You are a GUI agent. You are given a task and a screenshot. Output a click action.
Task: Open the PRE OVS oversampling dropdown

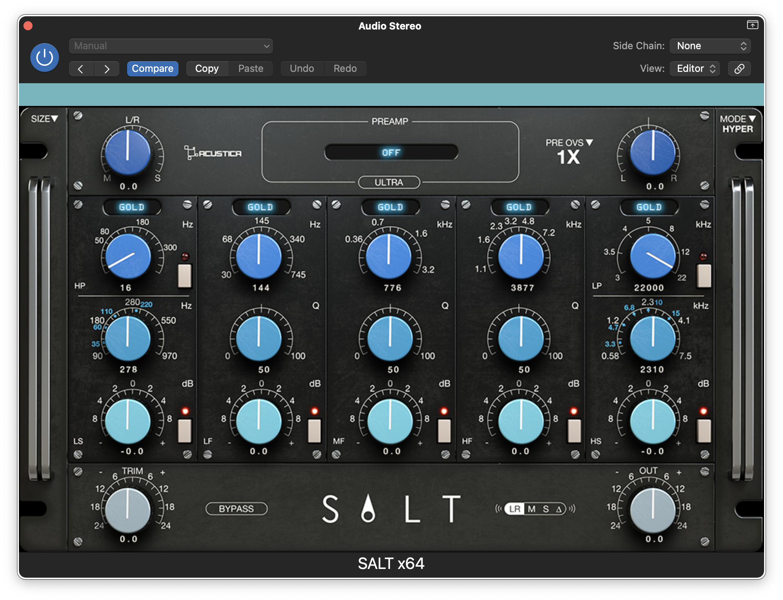pos(569,143)
